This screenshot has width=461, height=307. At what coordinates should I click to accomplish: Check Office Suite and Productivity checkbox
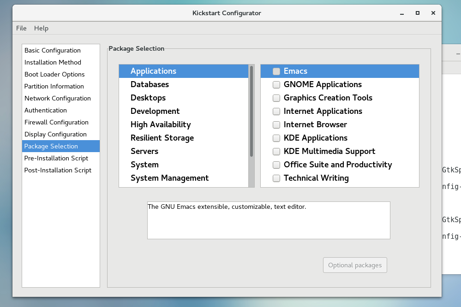pyautogui.click(x=276, y=165)
